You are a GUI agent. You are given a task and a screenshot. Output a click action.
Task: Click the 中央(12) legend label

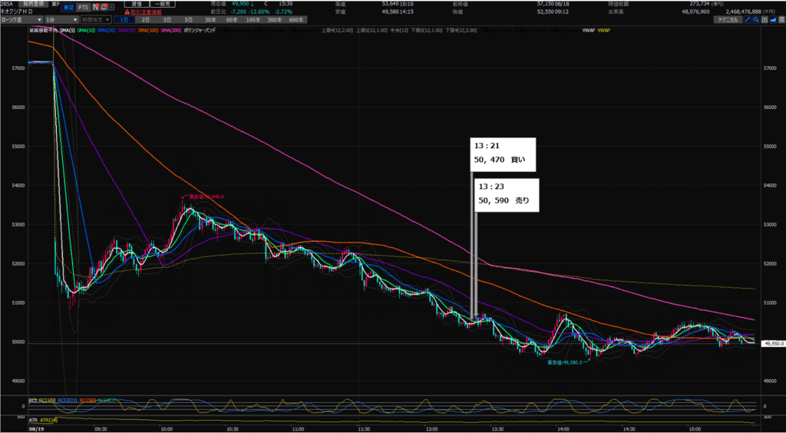[399, 31]
